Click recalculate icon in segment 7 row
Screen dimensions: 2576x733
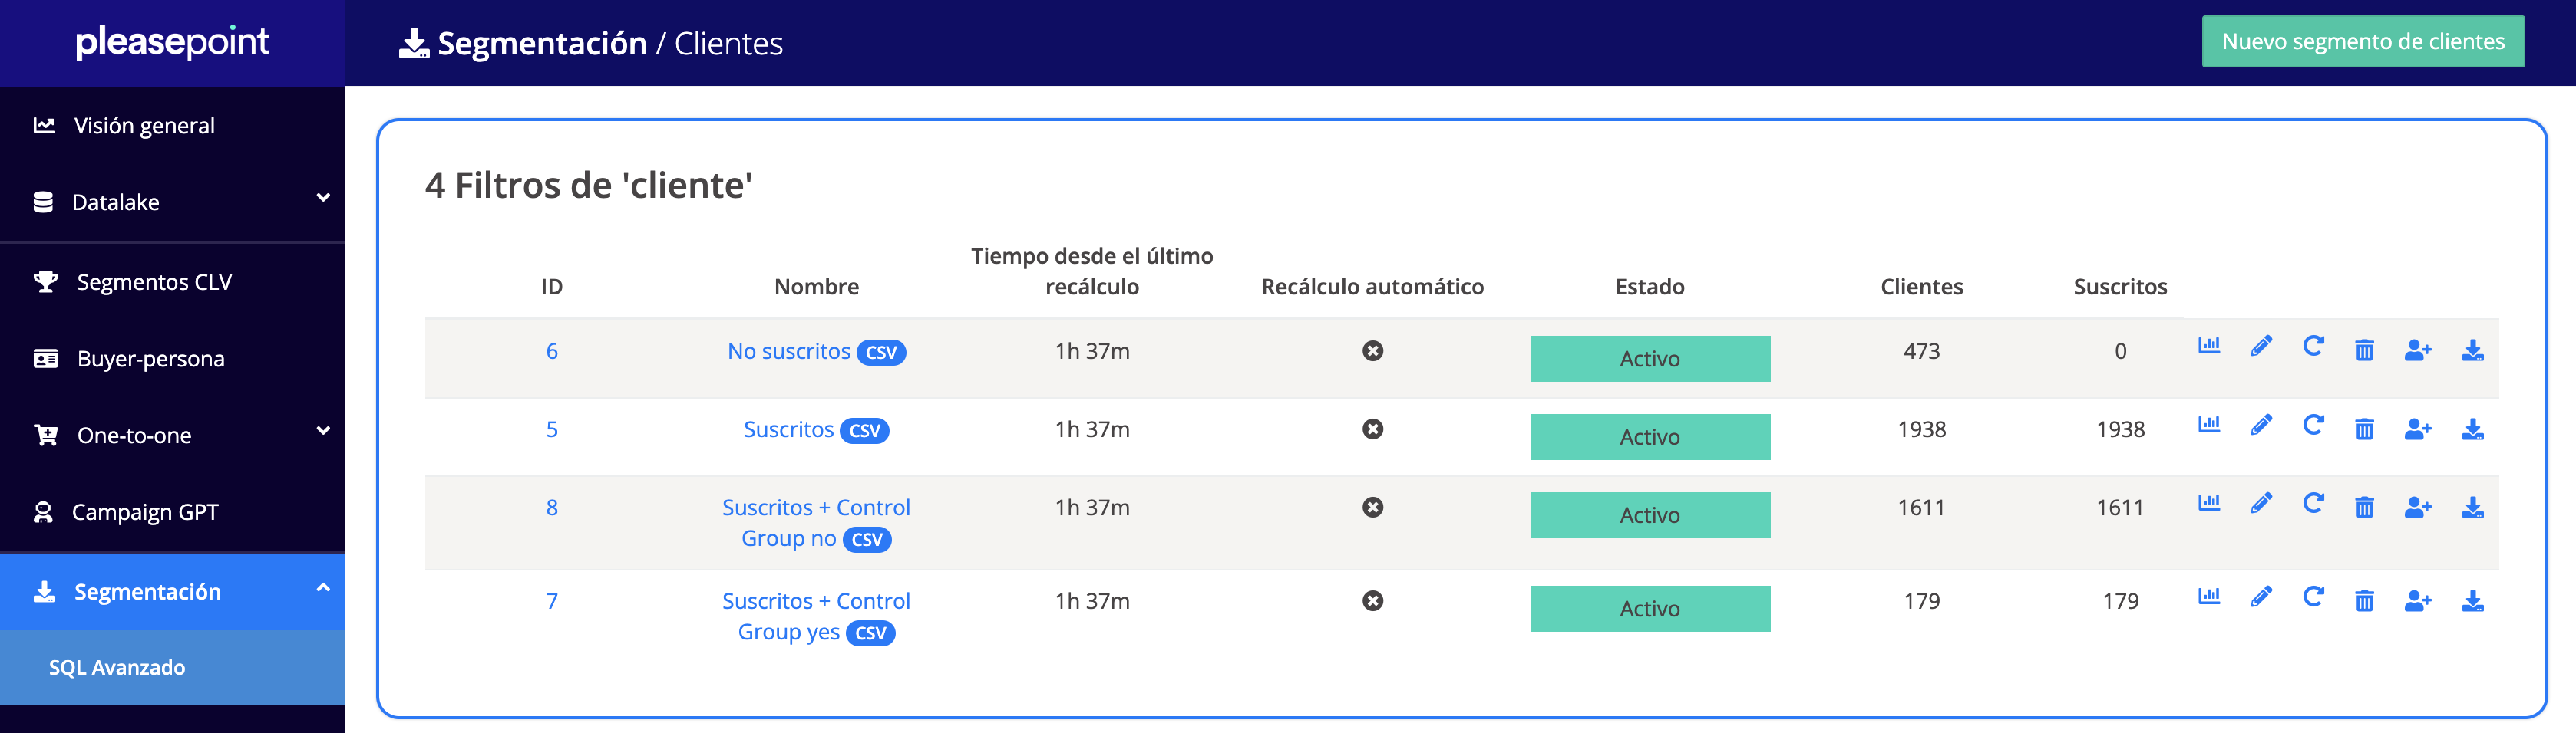tap(2312, 597)
